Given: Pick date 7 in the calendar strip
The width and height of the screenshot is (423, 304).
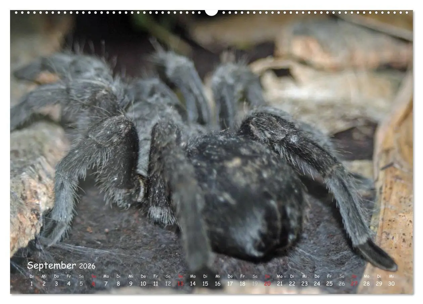Looking at the screenshot, I should [x=106, y=284].
